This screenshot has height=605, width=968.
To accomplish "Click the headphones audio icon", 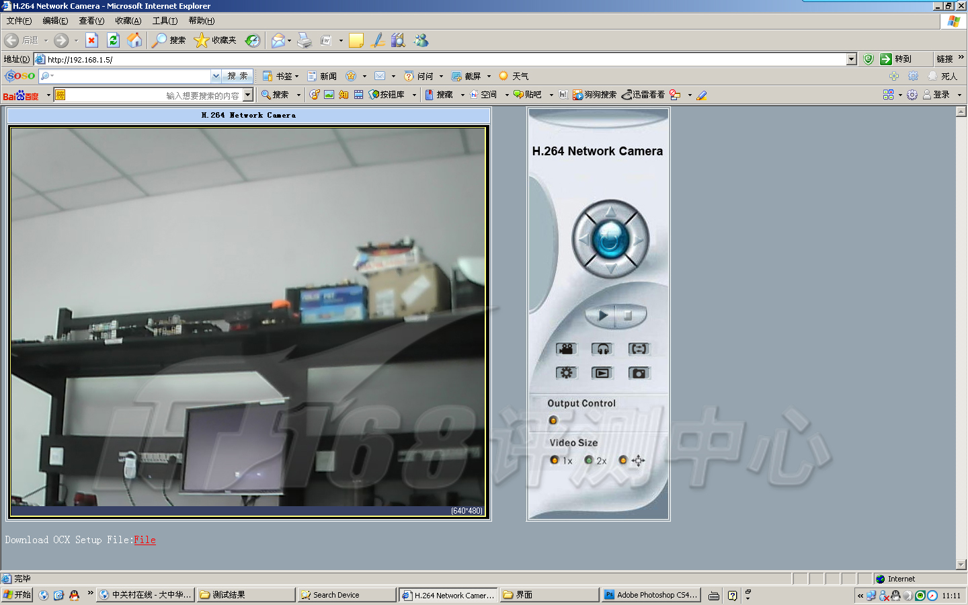I will (x=602, y=349).
